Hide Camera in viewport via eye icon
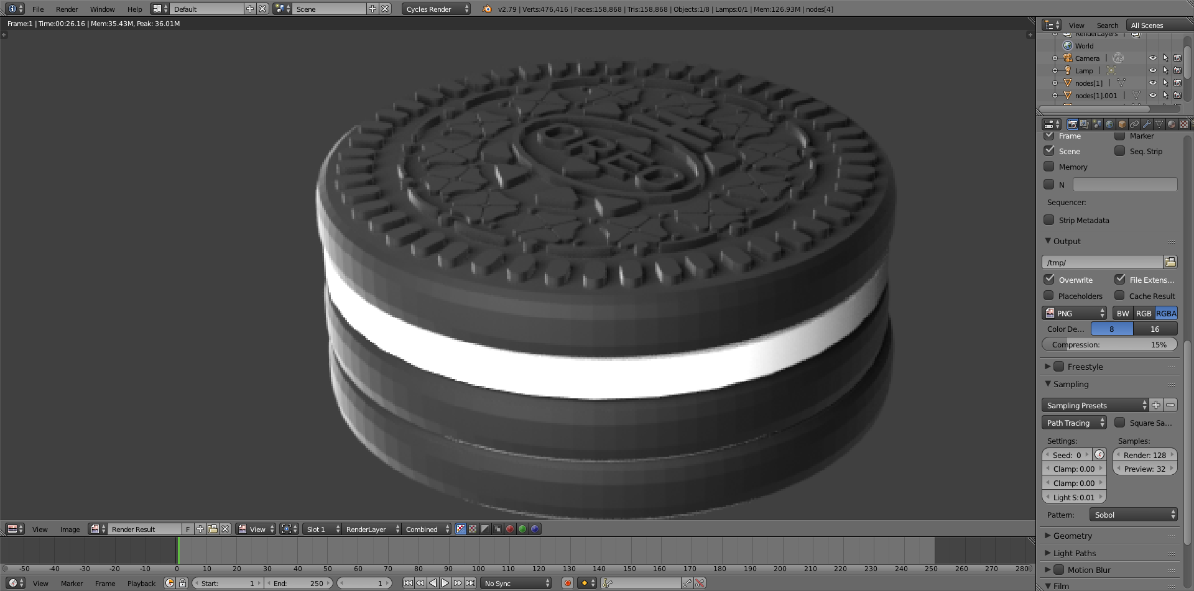This screenshot has width=1194, height=591. 1152,58
